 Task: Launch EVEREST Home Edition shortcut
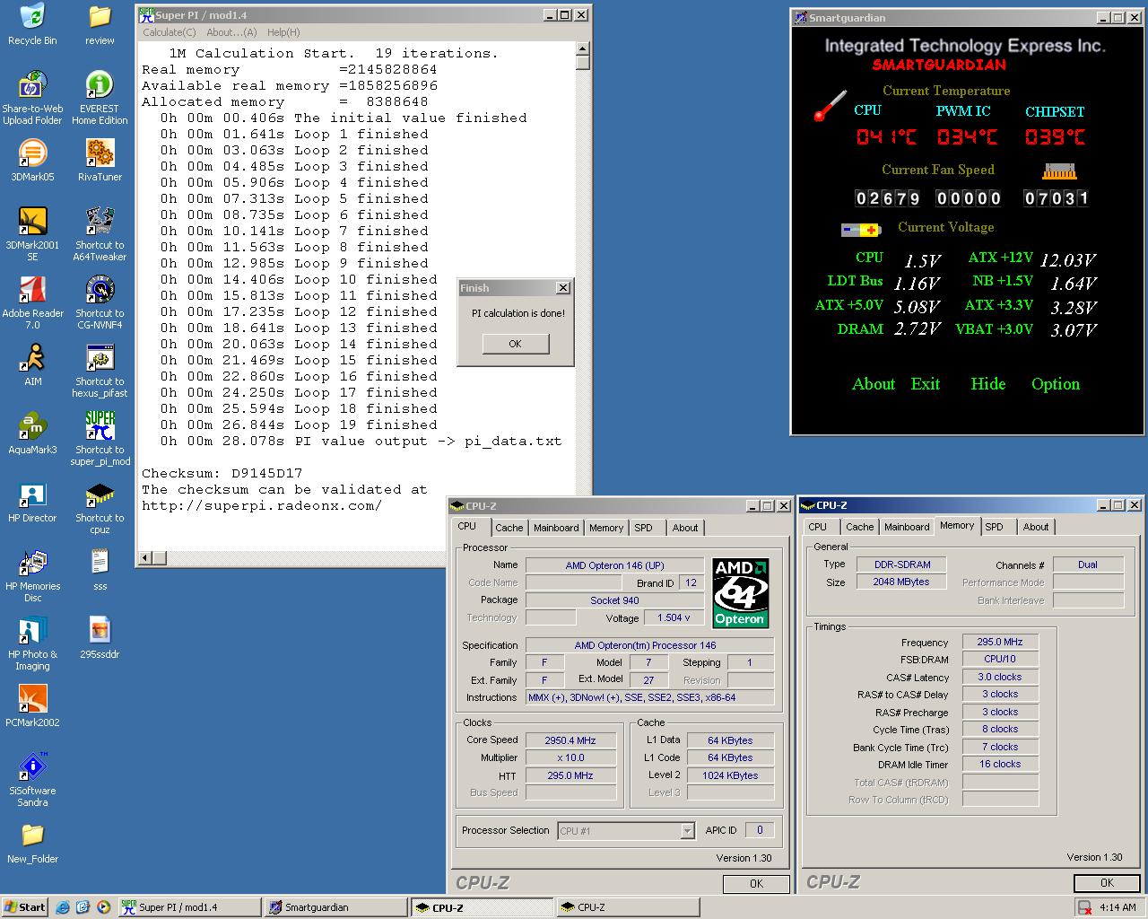[x=100, y=98]
